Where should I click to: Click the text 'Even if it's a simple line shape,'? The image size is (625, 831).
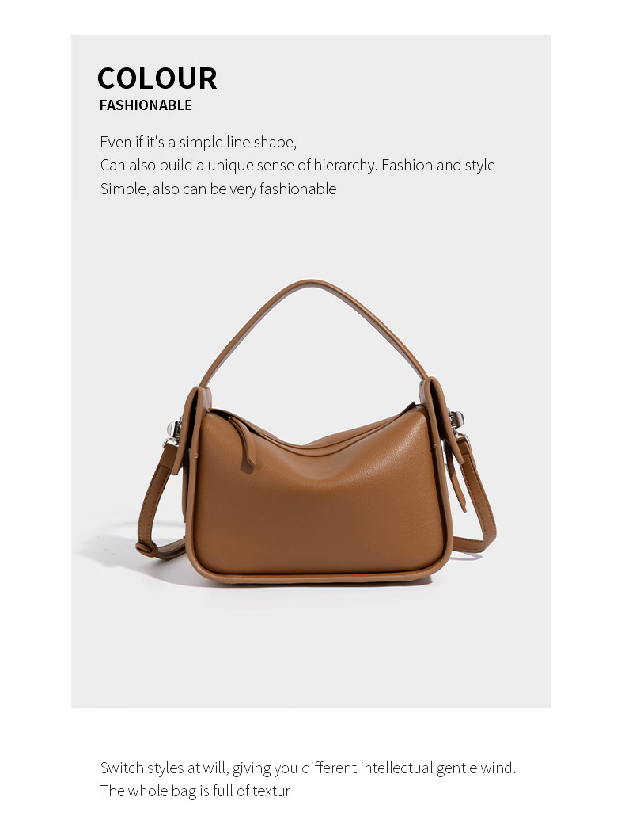tap(199, 142)
